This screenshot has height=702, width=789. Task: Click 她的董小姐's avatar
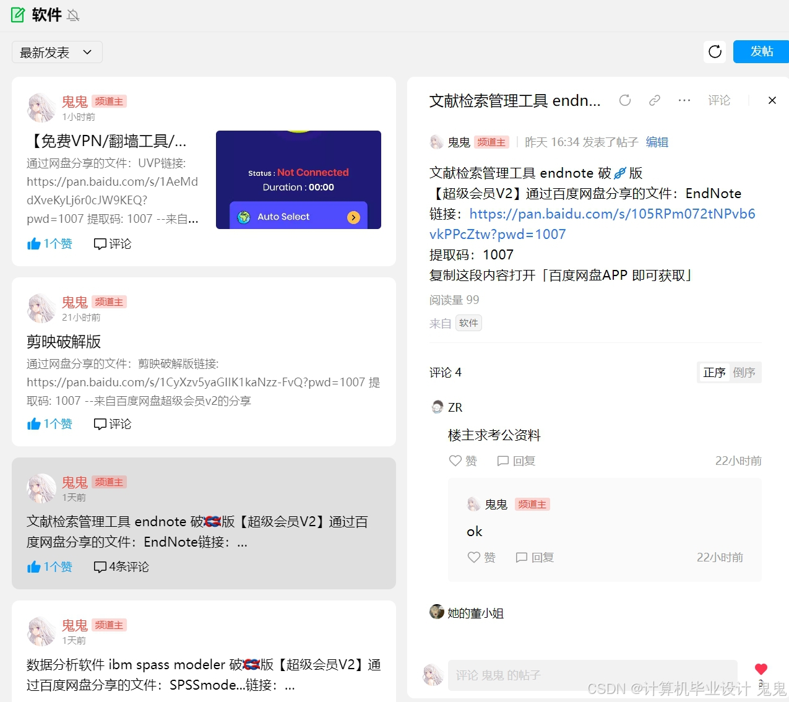click(x=437, y=612)
